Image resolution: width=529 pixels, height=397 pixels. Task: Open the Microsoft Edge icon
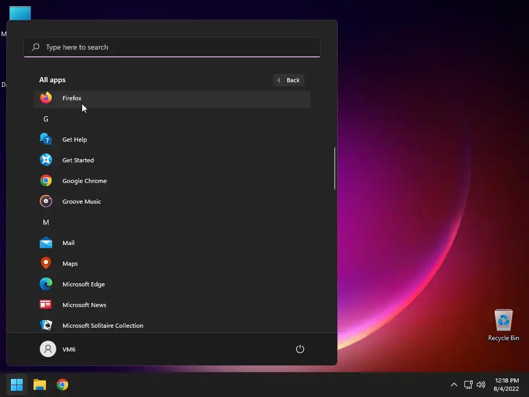[46, 284]
